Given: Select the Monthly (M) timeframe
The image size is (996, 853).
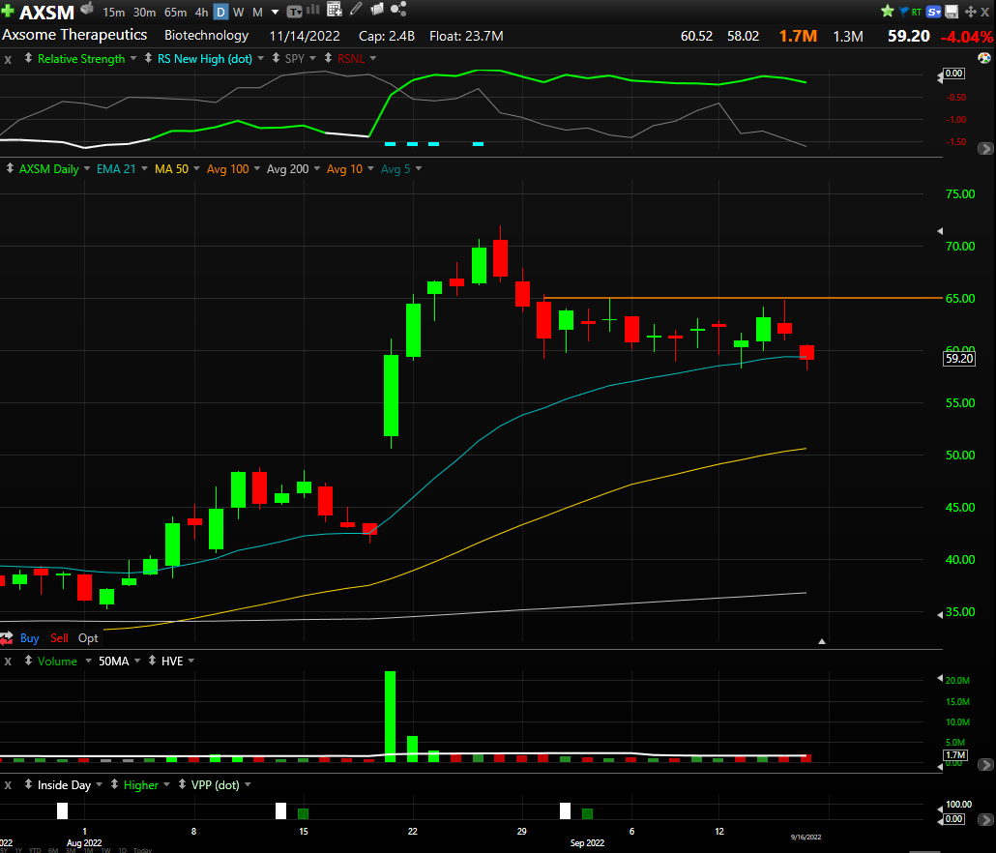Looking at the screenshot, I should click(x=257, y=12).
